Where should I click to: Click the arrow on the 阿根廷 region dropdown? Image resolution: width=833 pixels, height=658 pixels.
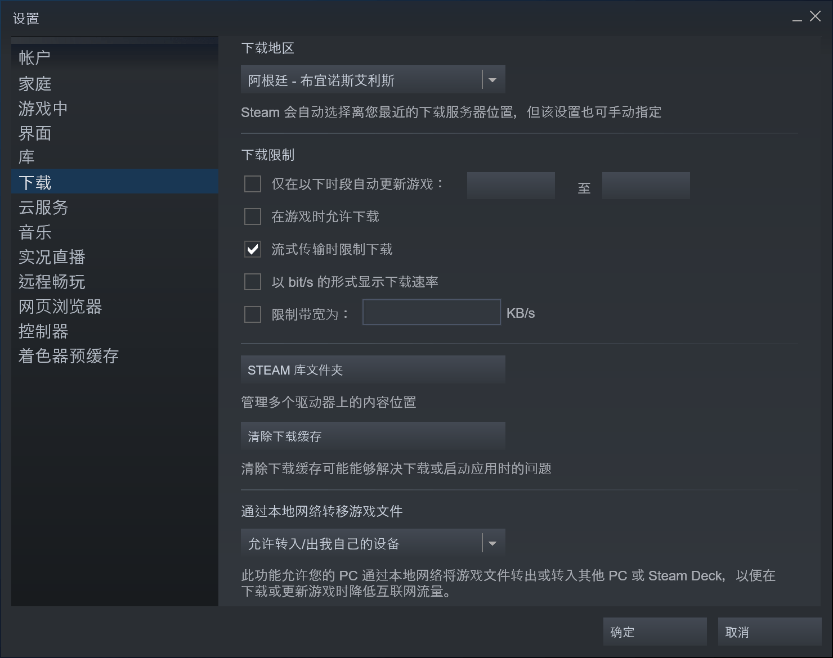click(492, 80)
